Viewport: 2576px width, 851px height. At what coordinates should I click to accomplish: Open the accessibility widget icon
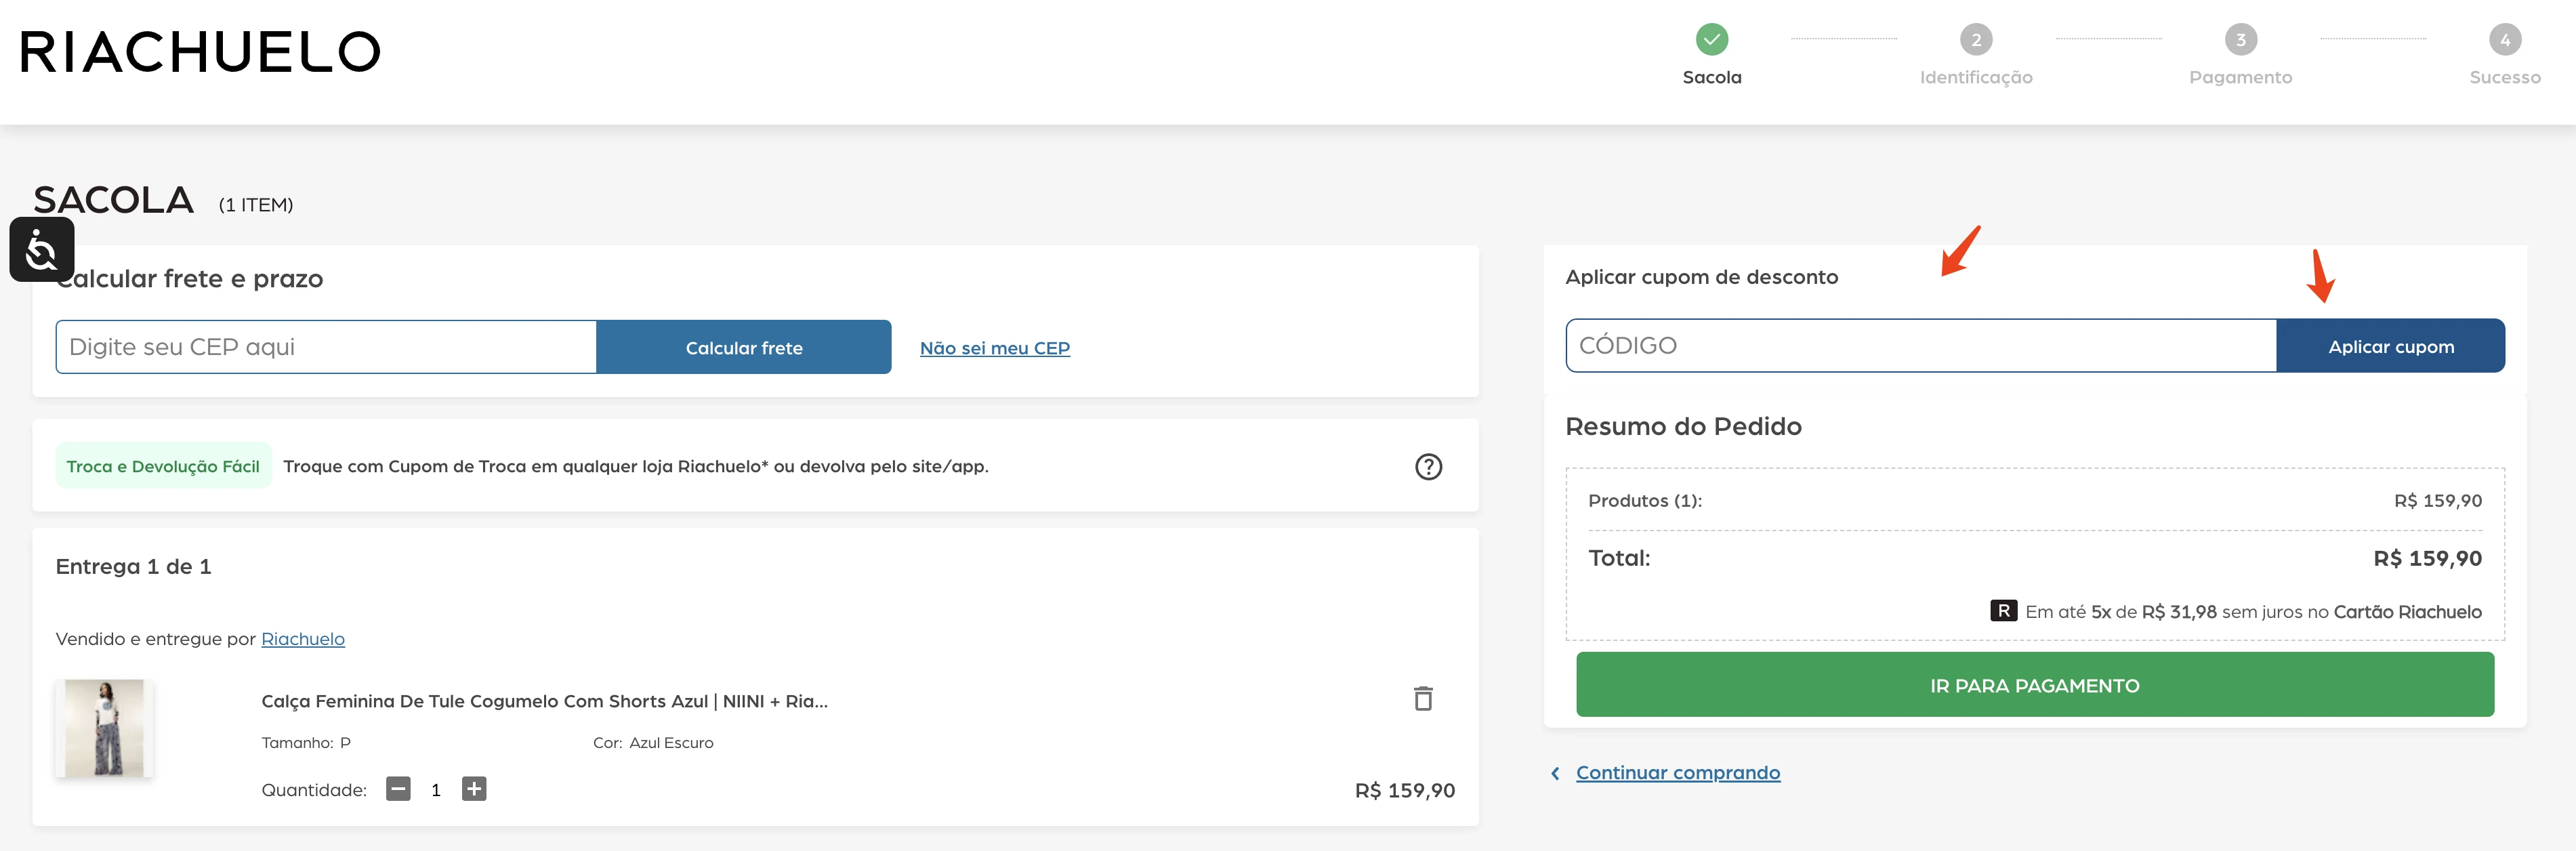pos(42,249)
